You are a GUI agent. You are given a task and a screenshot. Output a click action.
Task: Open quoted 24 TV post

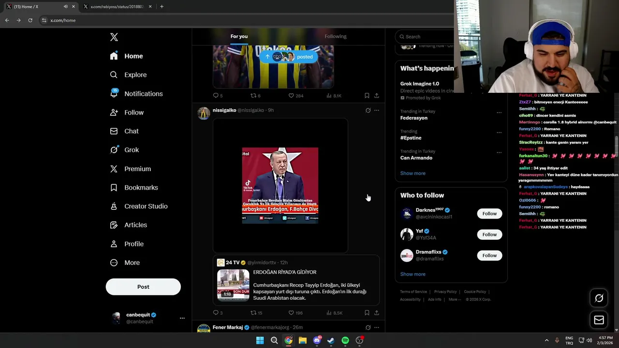point(296,280)
